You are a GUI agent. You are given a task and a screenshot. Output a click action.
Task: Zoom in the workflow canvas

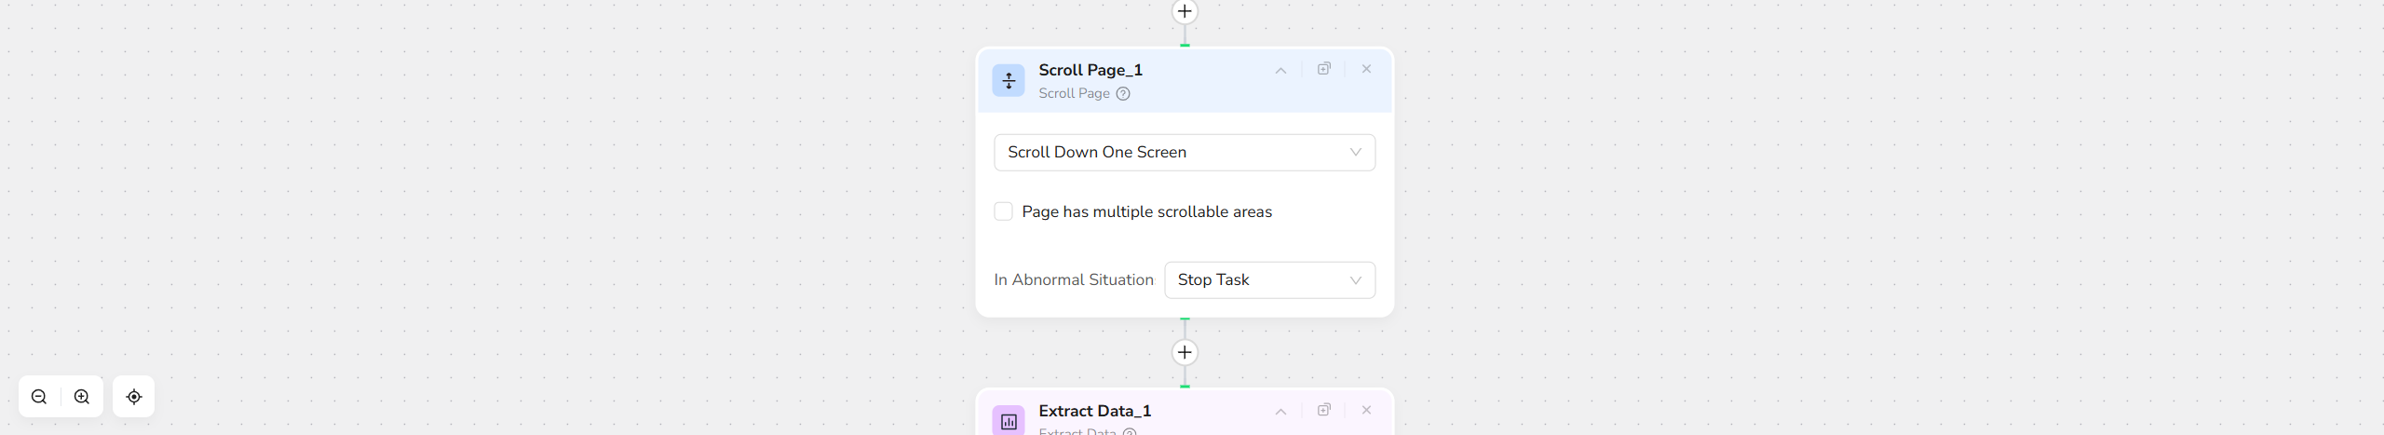click(x=82, y=397)
